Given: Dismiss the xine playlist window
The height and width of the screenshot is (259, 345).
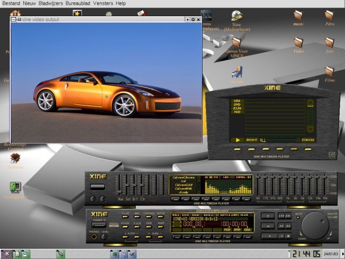Looking at the screenshot, I should click(x=308, y=140).
